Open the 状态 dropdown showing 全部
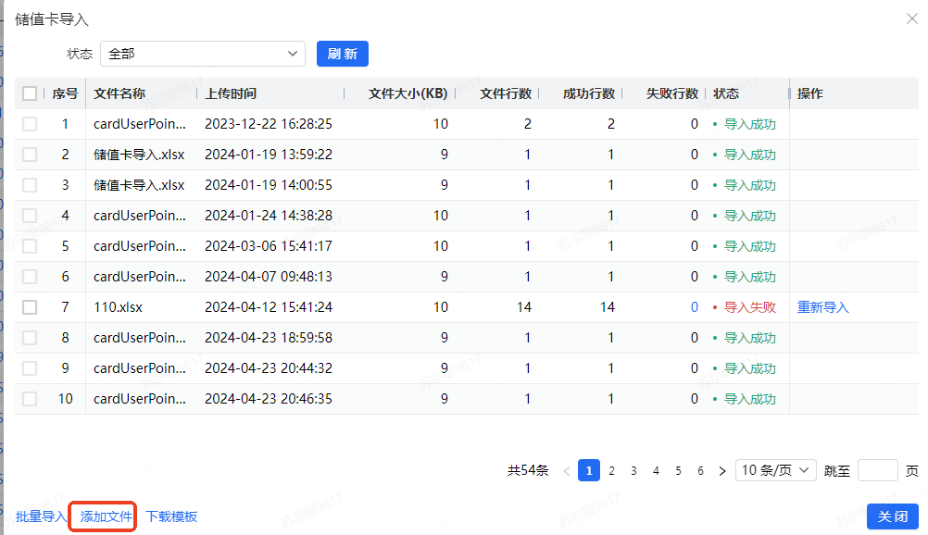This screenshot has height=535, width=928. (x=203, y=54)
